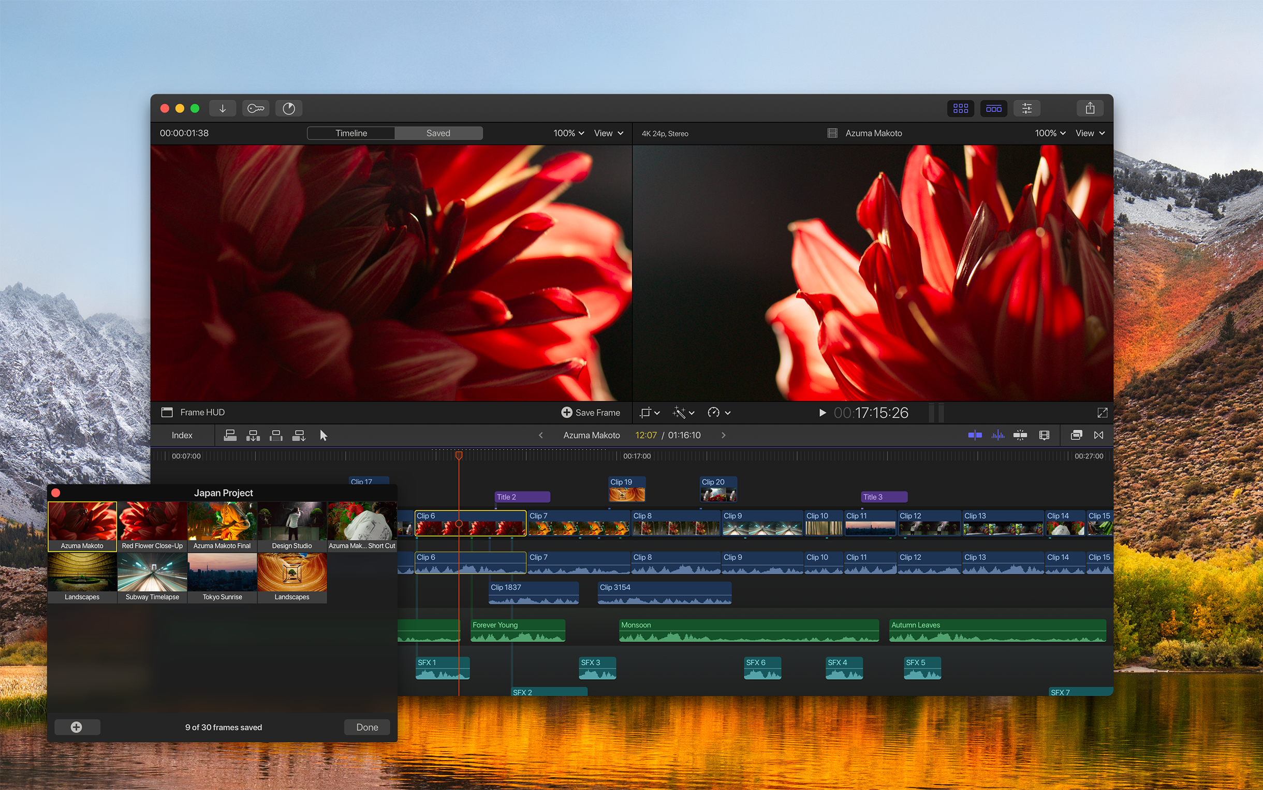Click the download arrow in the toolbar
Image resolution: width=1263 pixels, height=790 pixels.
tap(223, 108)
